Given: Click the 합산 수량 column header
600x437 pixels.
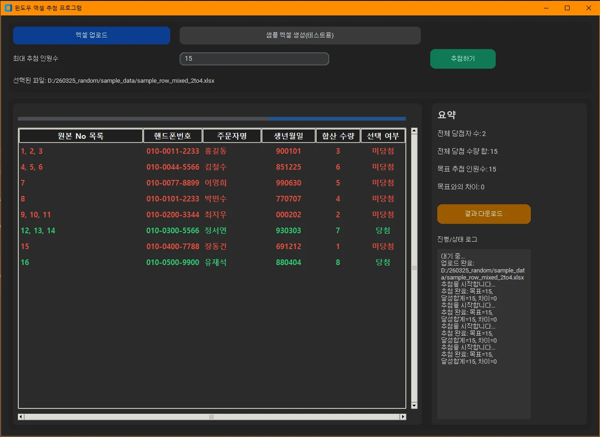Looking at the screenshot, I should point(339,136).
